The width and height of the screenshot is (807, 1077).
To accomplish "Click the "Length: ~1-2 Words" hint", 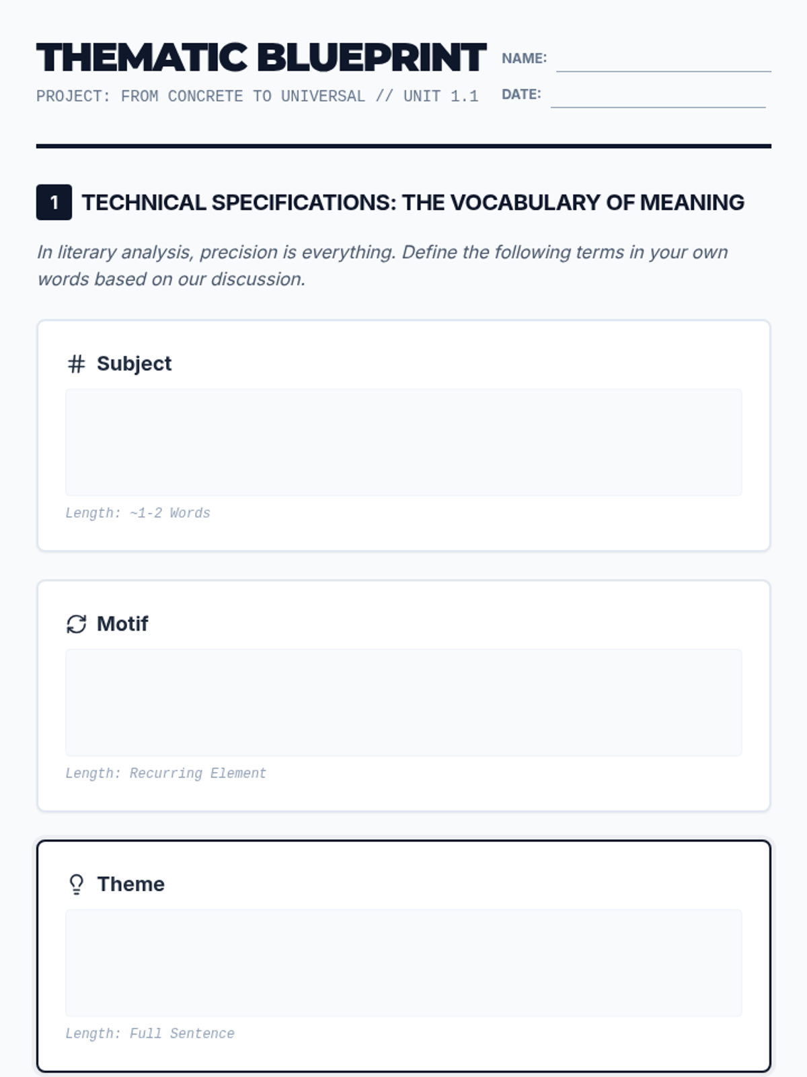I will [x=138, y=513].
